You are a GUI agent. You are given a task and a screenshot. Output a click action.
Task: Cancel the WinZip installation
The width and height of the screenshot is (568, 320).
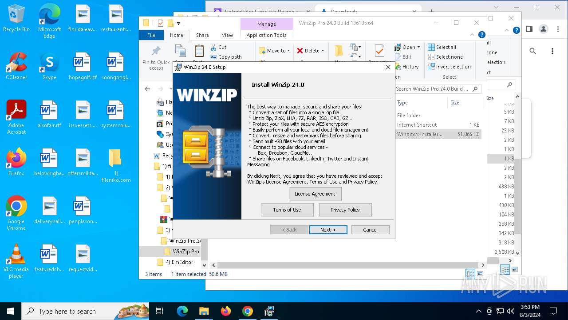click(370, 230)
